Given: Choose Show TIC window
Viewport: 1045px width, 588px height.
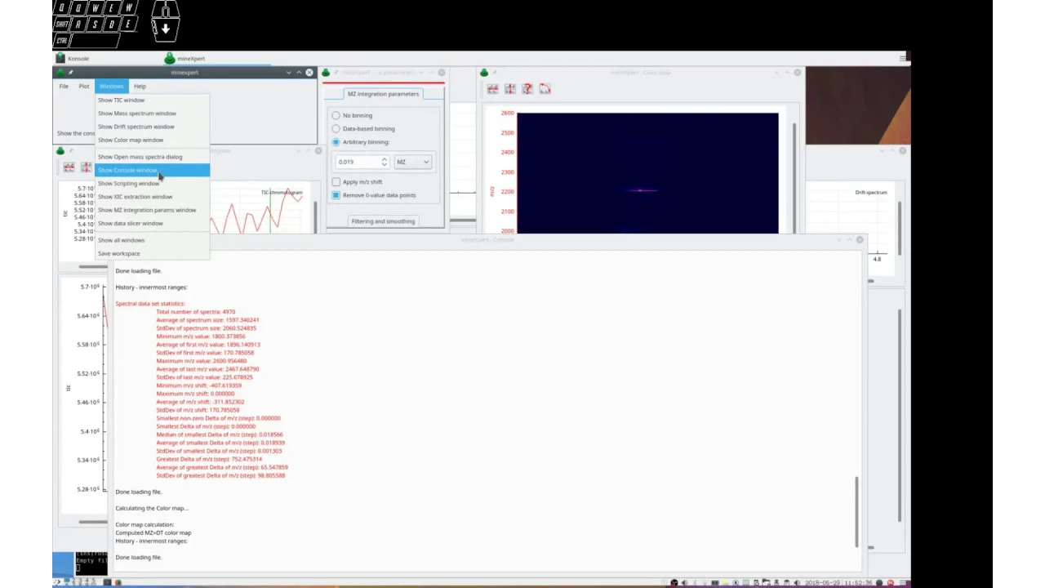Looking at the screenshot, I should click(x=152, y=100).
